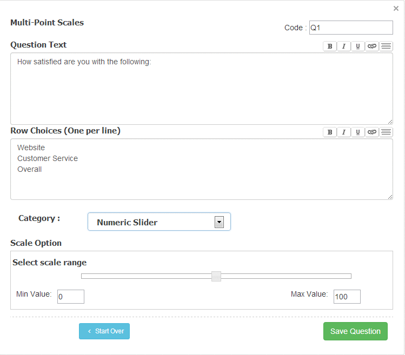Click Italic icon in Row Choices toolbar
The image size is (405, 355).
344,132
